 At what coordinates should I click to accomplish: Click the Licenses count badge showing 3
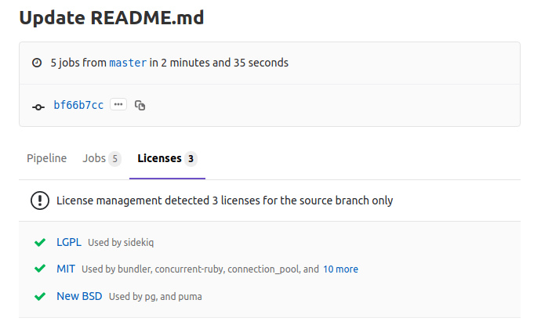click(190, 159)
